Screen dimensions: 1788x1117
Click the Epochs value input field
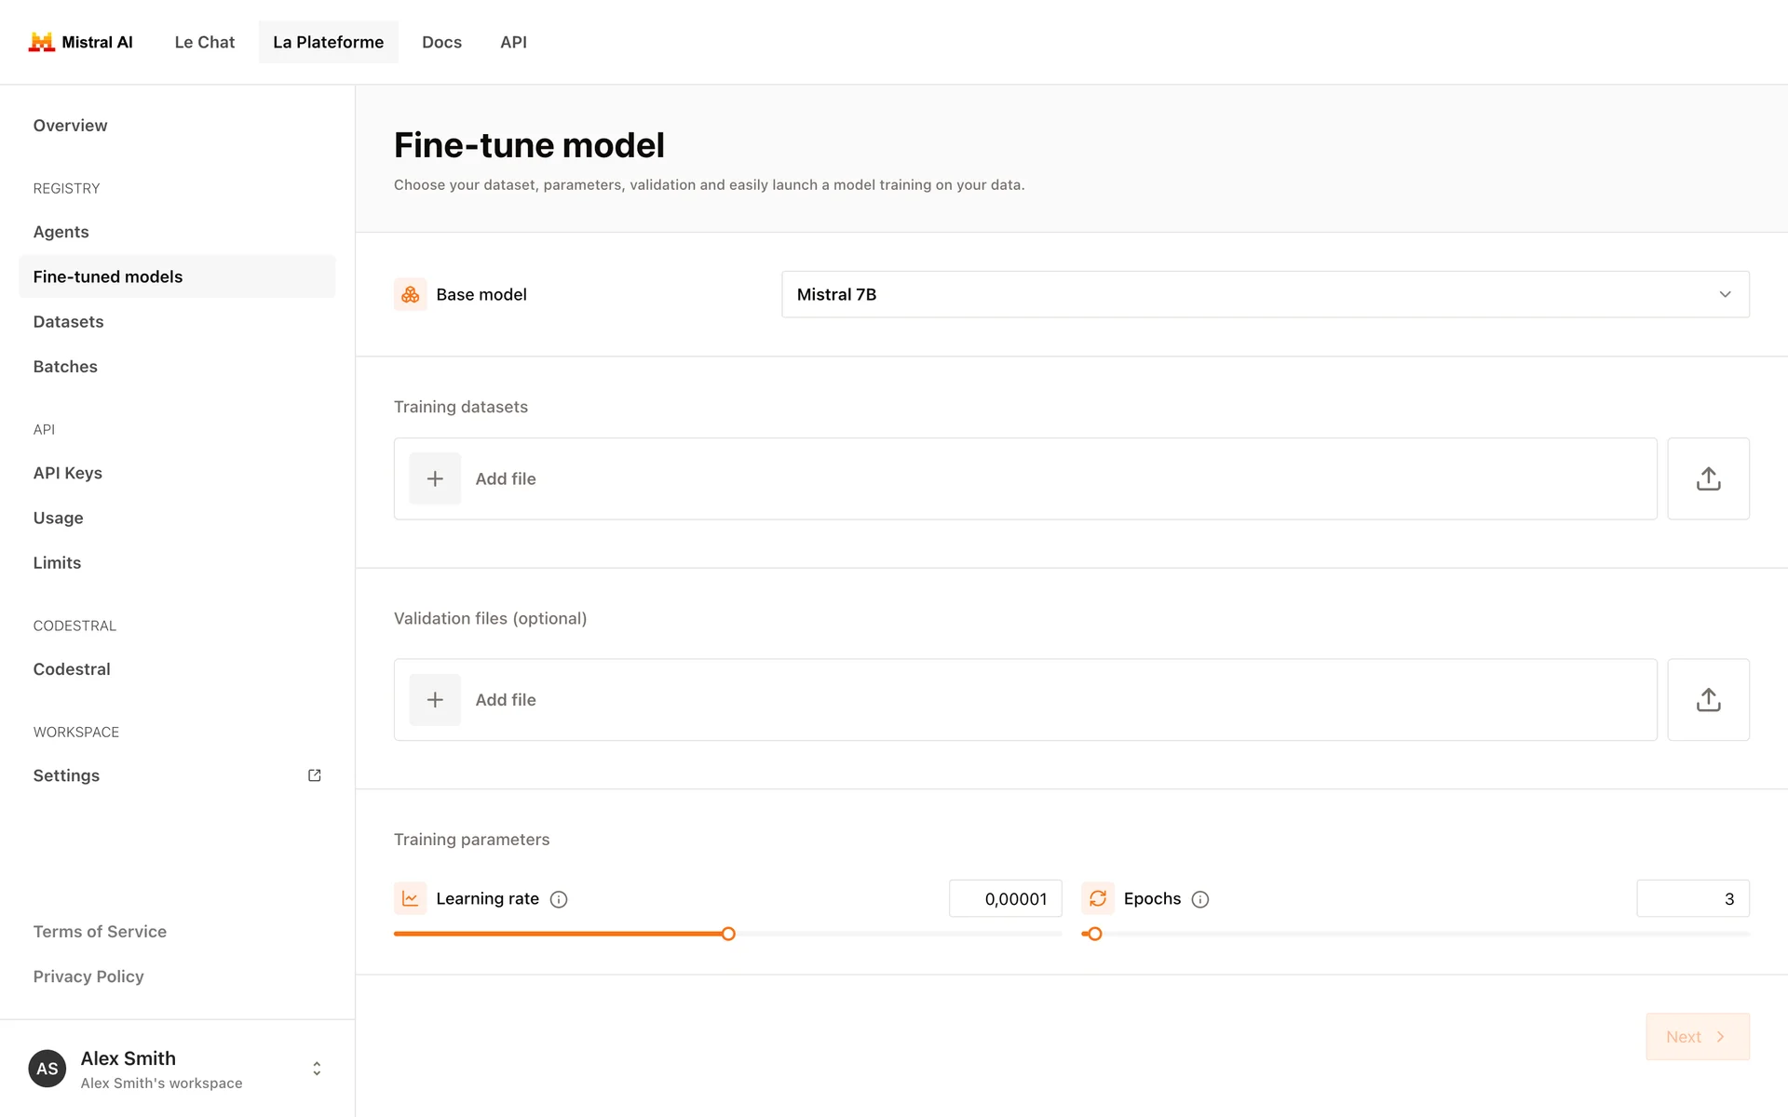[1692, 899]
